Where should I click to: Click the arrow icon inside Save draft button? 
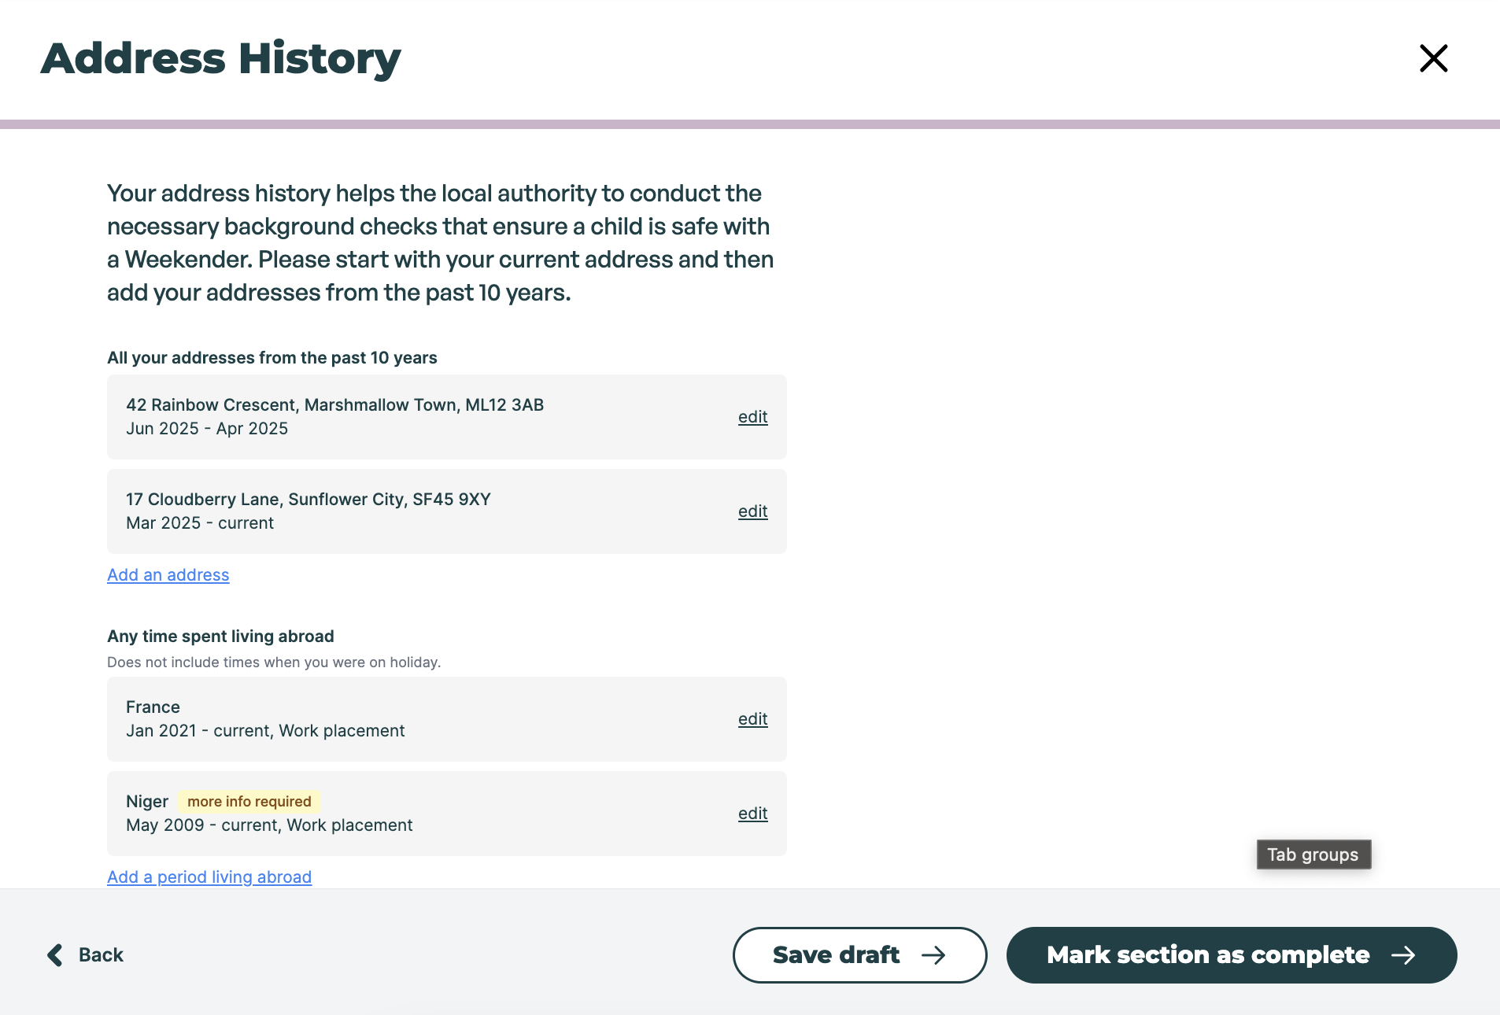[x=935, y=954]
